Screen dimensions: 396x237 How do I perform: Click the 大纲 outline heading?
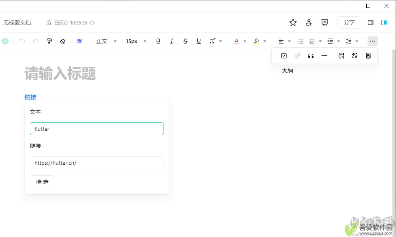point(287,71)
